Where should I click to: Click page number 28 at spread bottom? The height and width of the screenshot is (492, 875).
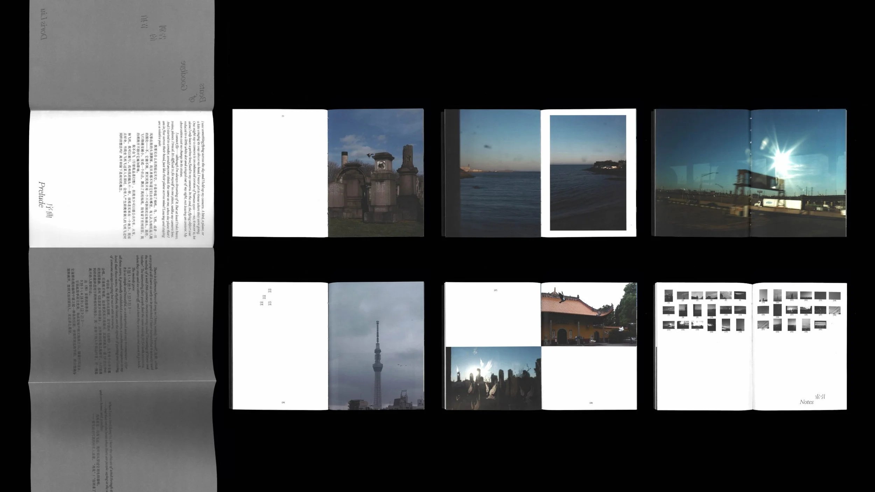(591, 403)
